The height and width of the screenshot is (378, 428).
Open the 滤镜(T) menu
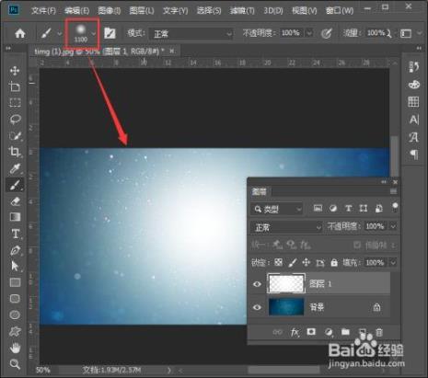[242, 11]
